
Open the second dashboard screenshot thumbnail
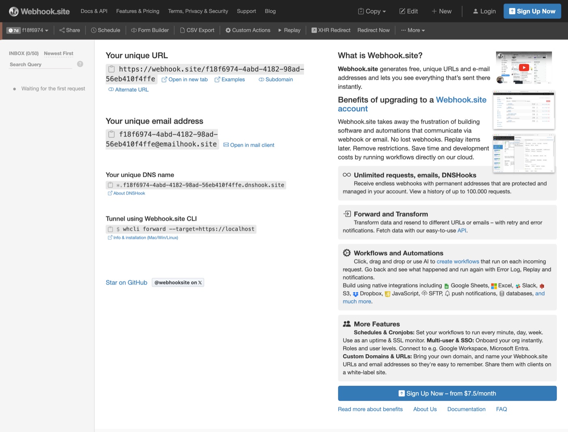coord(524,154)
